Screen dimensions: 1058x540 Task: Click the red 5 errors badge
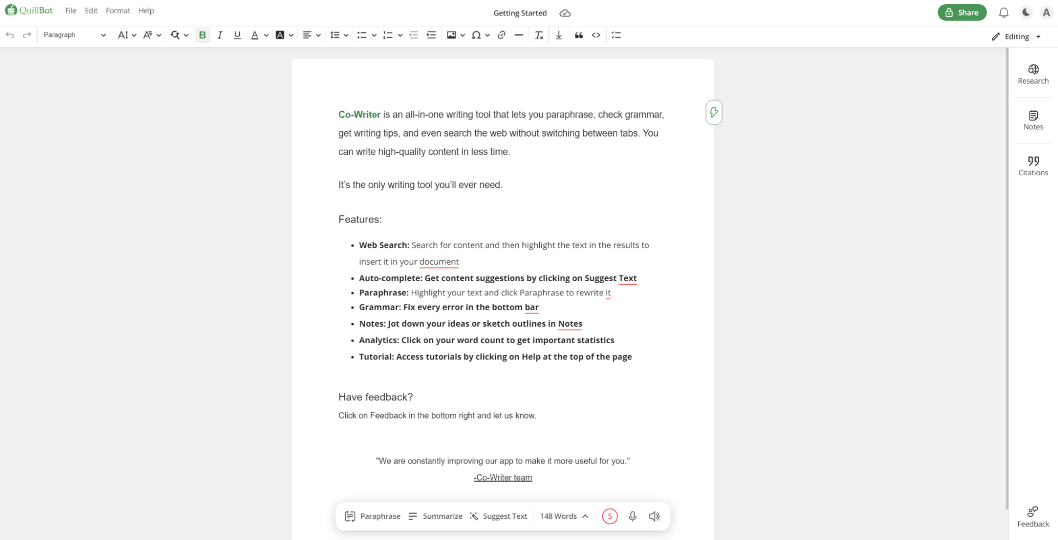[610, 516]
